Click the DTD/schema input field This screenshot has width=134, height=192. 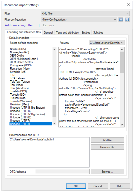tap(62, 171)
